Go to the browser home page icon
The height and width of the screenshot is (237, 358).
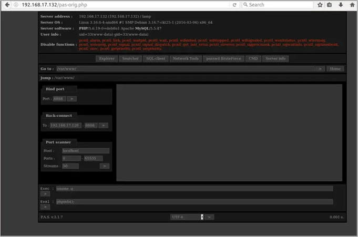[x=352, y=5]
